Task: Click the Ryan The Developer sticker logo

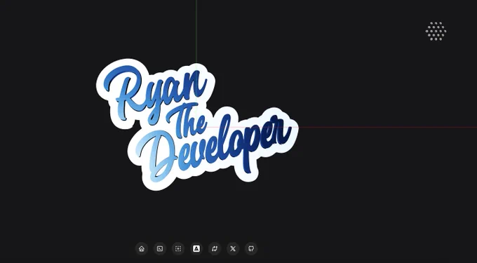Action: [197, 125]
